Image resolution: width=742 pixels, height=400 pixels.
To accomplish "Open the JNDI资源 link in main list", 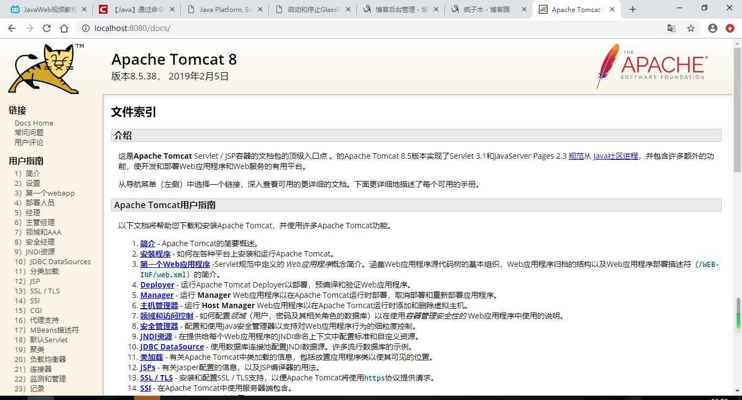I will 156,336.
